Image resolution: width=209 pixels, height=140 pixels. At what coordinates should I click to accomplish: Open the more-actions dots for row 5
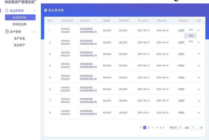(x=199, y=77)
